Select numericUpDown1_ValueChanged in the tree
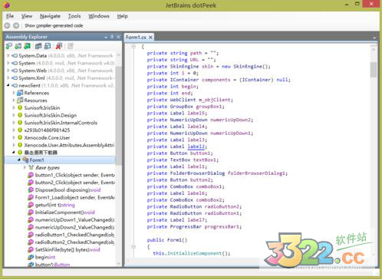 [x=74, y=219]
